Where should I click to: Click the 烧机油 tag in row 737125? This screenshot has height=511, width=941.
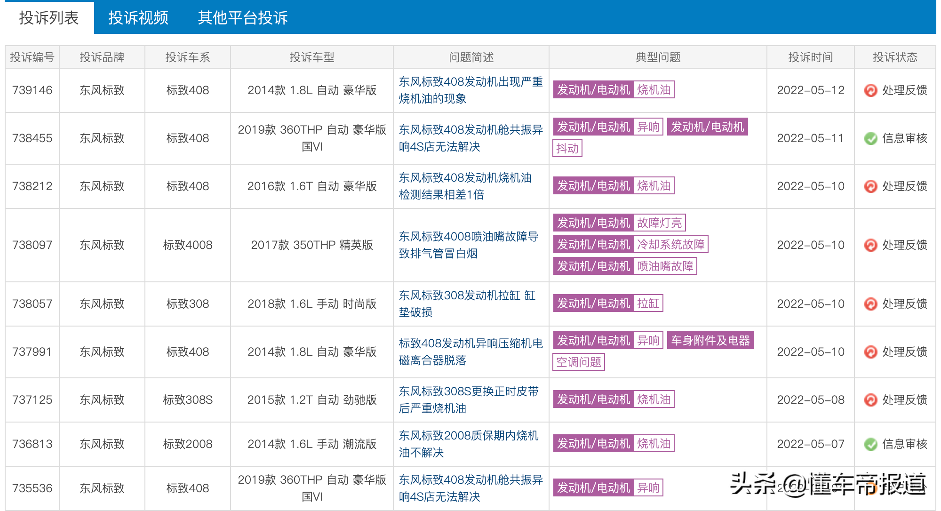point(654,399)
